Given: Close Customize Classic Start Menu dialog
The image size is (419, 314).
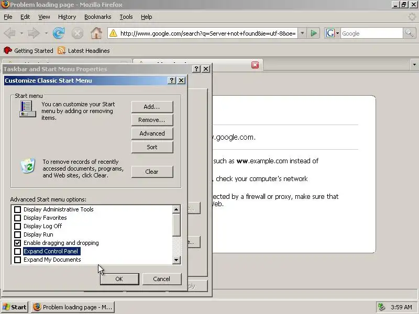Looking at the screenshot, I should pos(181,81).
